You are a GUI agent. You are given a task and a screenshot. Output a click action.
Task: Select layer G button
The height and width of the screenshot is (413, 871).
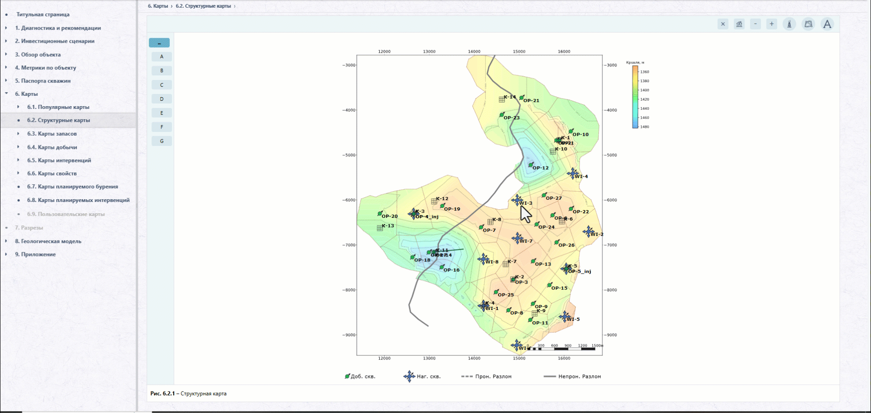(x=161, y=141)
